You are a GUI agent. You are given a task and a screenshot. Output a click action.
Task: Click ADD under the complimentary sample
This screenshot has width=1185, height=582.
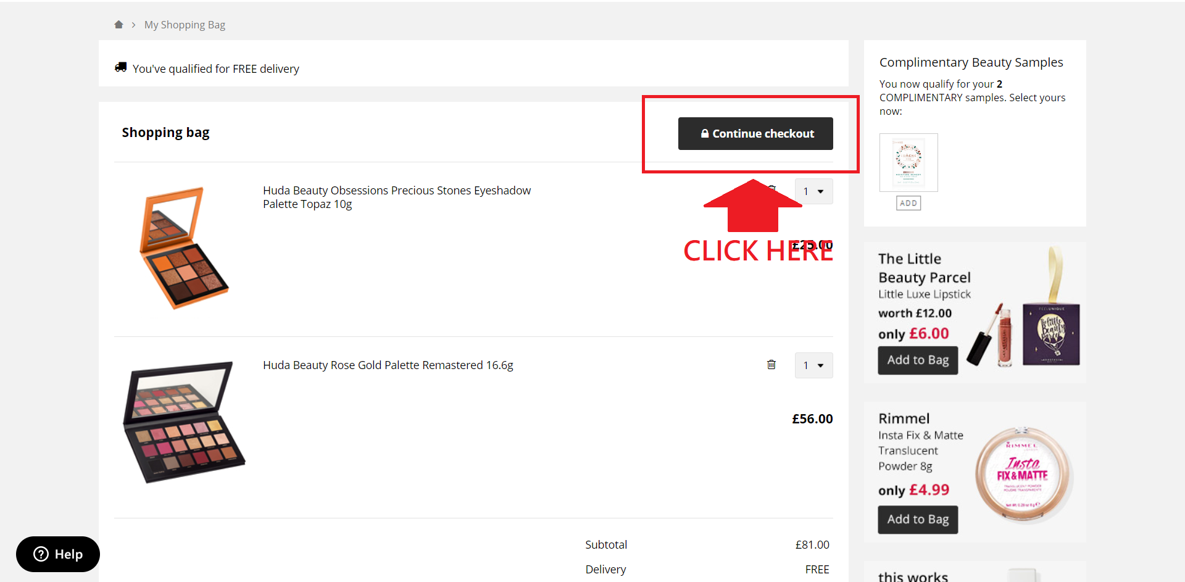(x=908, y=203)
